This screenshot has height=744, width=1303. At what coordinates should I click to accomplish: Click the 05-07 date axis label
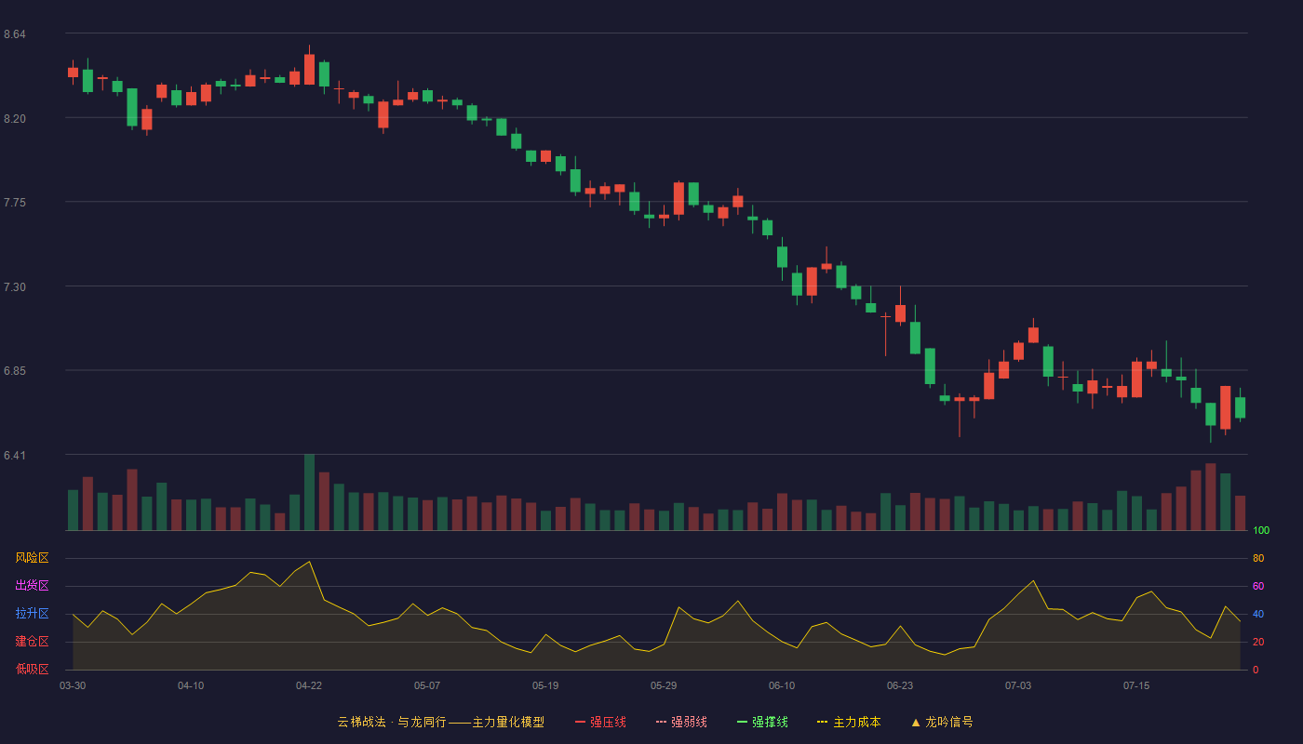[x=427, y=685]
